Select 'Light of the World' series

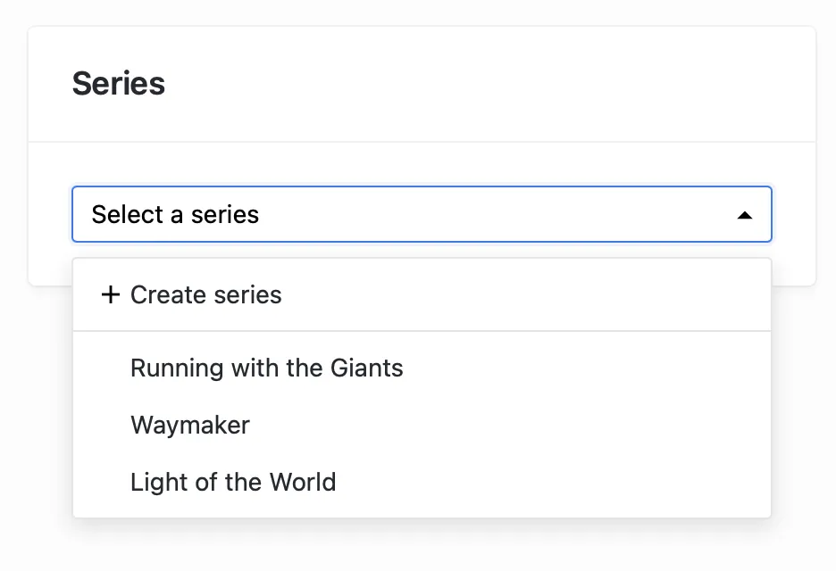[233, 482]
